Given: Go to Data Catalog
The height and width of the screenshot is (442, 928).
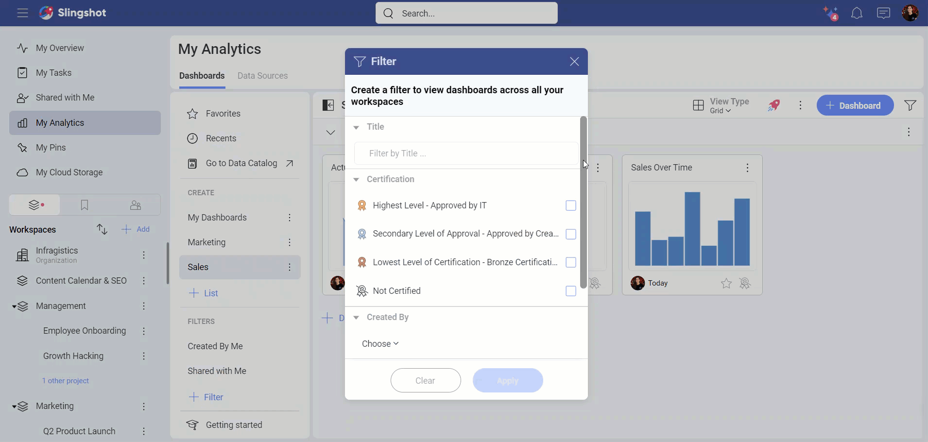Looking at the screenshot, I should pos(240,164).
